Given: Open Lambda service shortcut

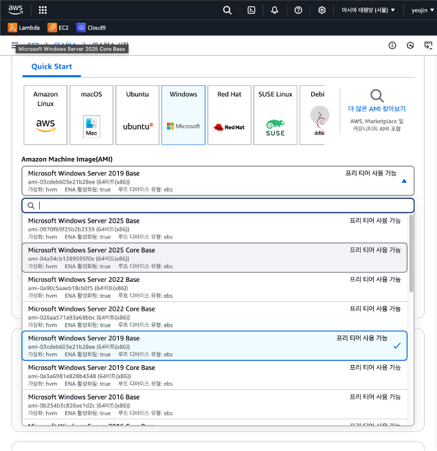Looking at the screenshot, I should click(x=23, y=27).
